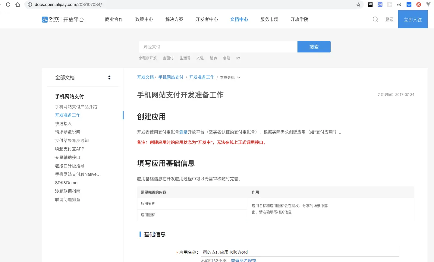Open the red circular extension icon
434x262 pixels.
419,5
